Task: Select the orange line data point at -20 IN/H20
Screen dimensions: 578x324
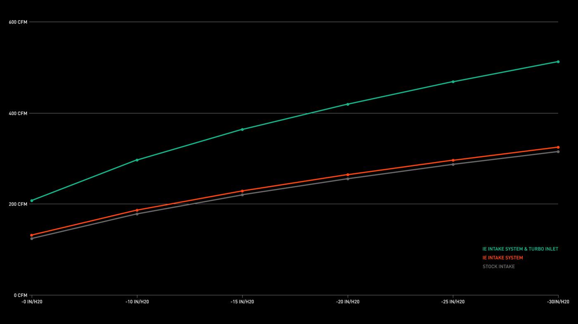Action: point(348,175)
